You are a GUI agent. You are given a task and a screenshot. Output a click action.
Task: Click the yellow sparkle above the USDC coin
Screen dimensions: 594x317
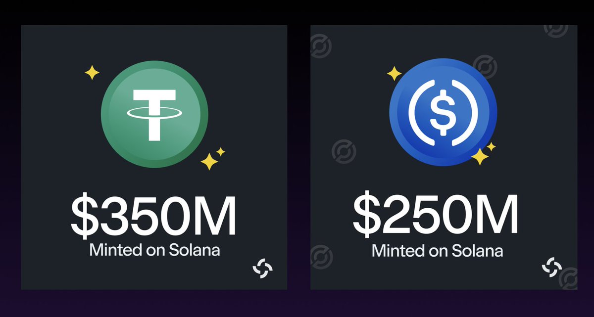394,74
